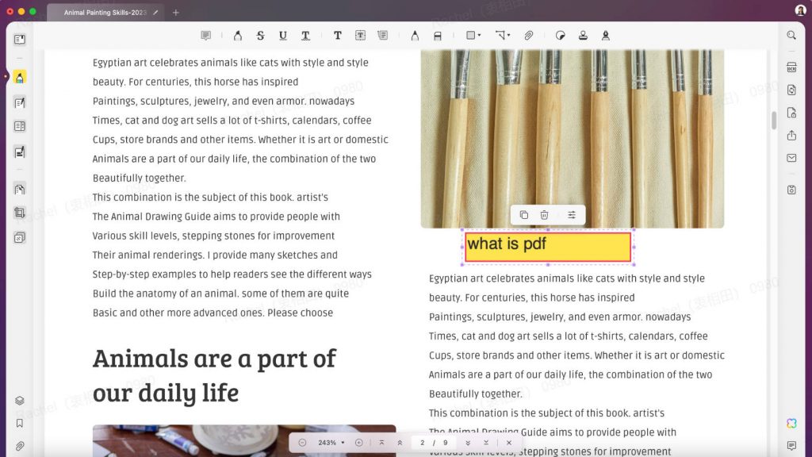The width and height of the screenshot is (812, 457).
Task: Open the OCR tool on the right sidebar
Action: coord(791,67)
